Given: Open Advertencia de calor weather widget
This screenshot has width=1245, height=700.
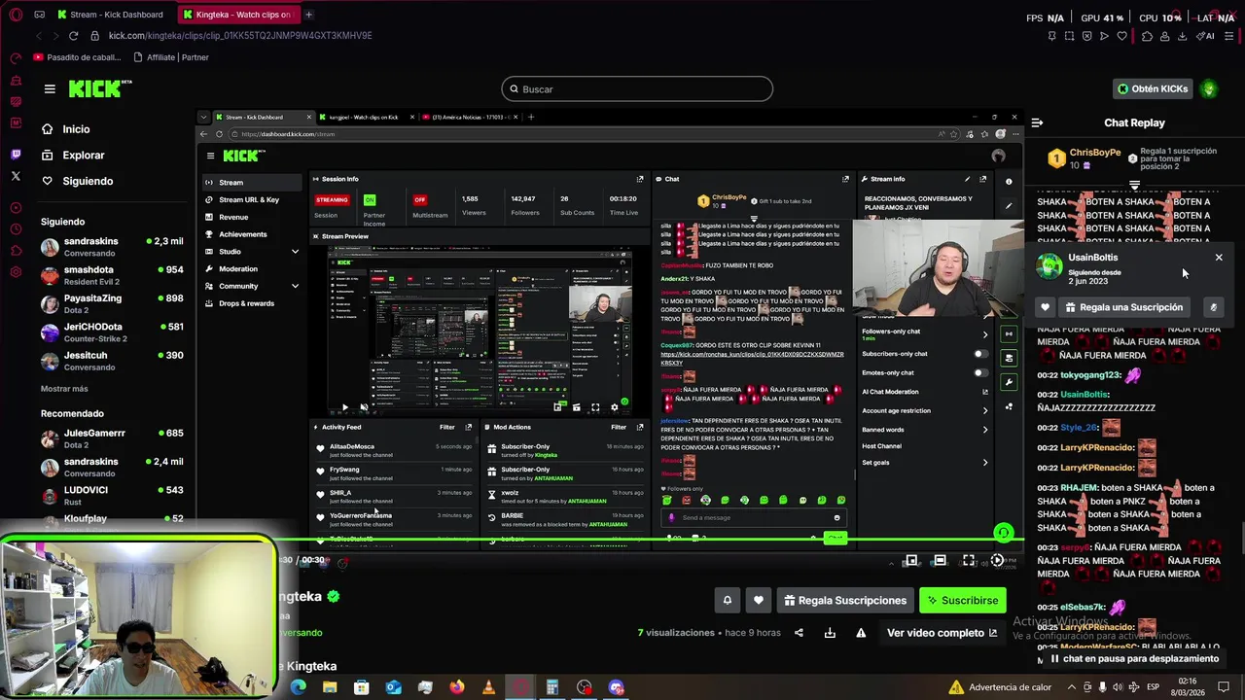Looking at the screenshot, I should click(x=1002, y=687).
